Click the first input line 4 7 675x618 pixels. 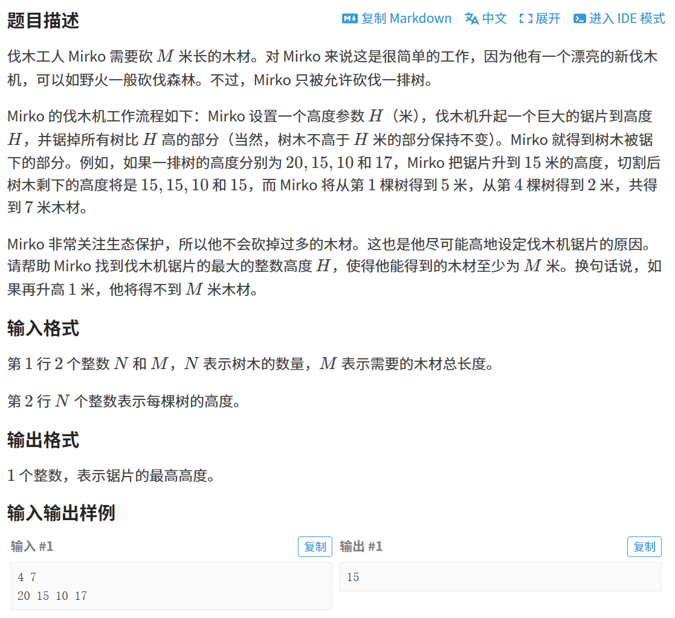(27, 577)
